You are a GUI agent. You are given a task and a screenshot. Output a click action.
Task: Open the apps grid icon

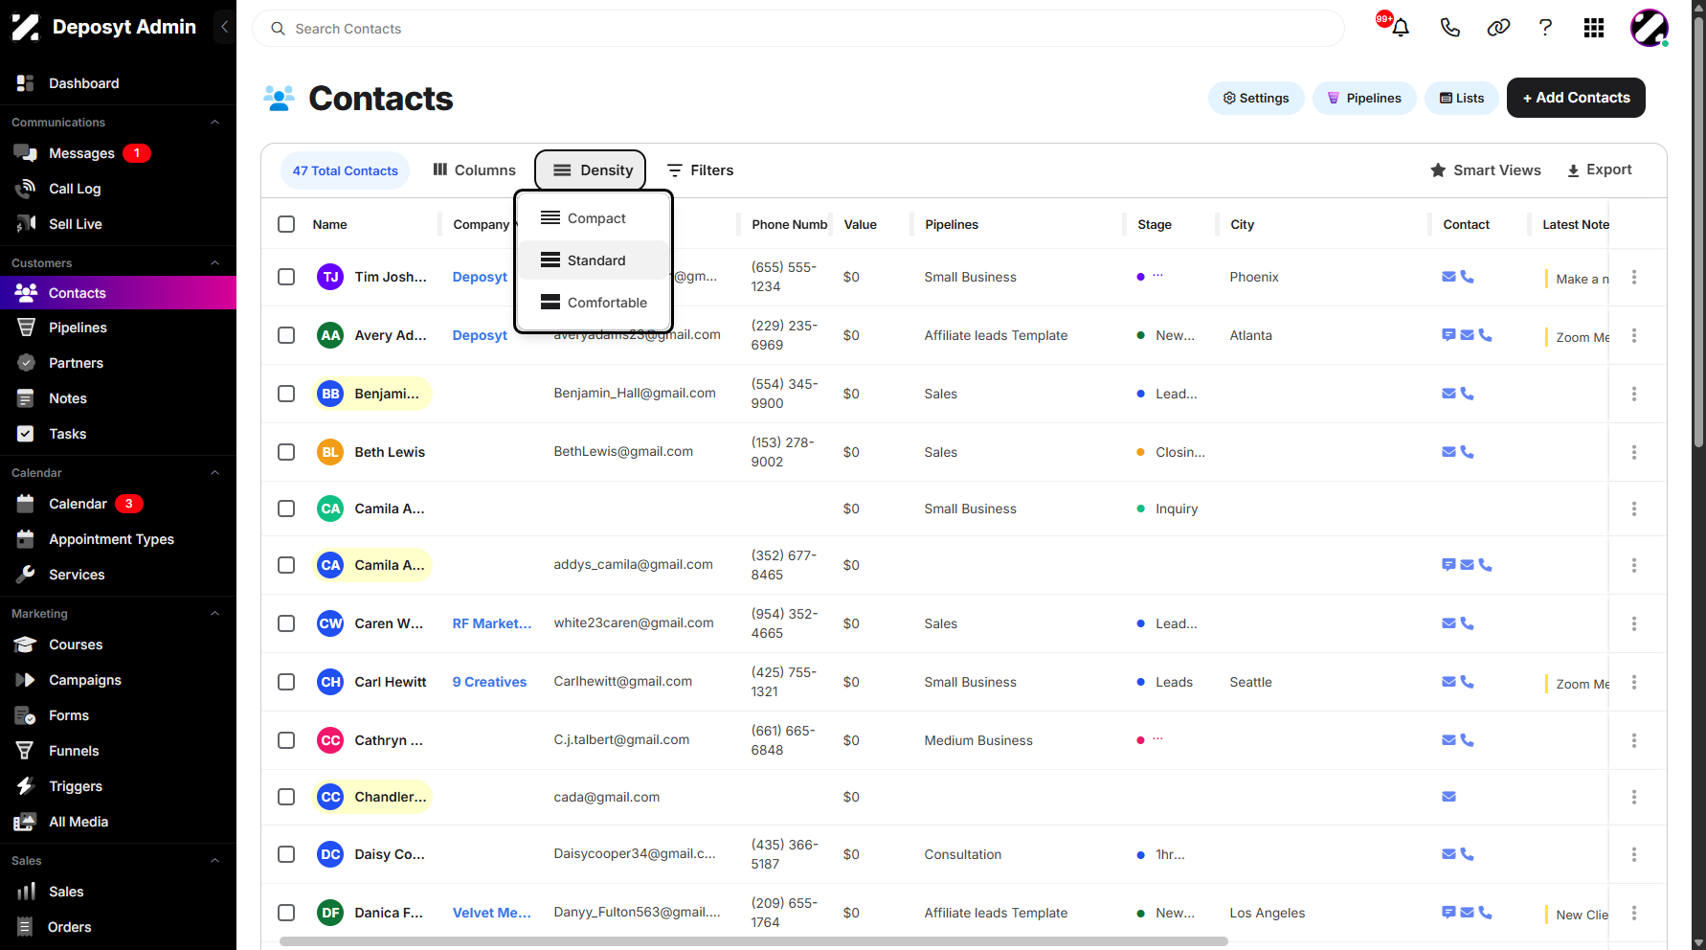[1594, 28]
